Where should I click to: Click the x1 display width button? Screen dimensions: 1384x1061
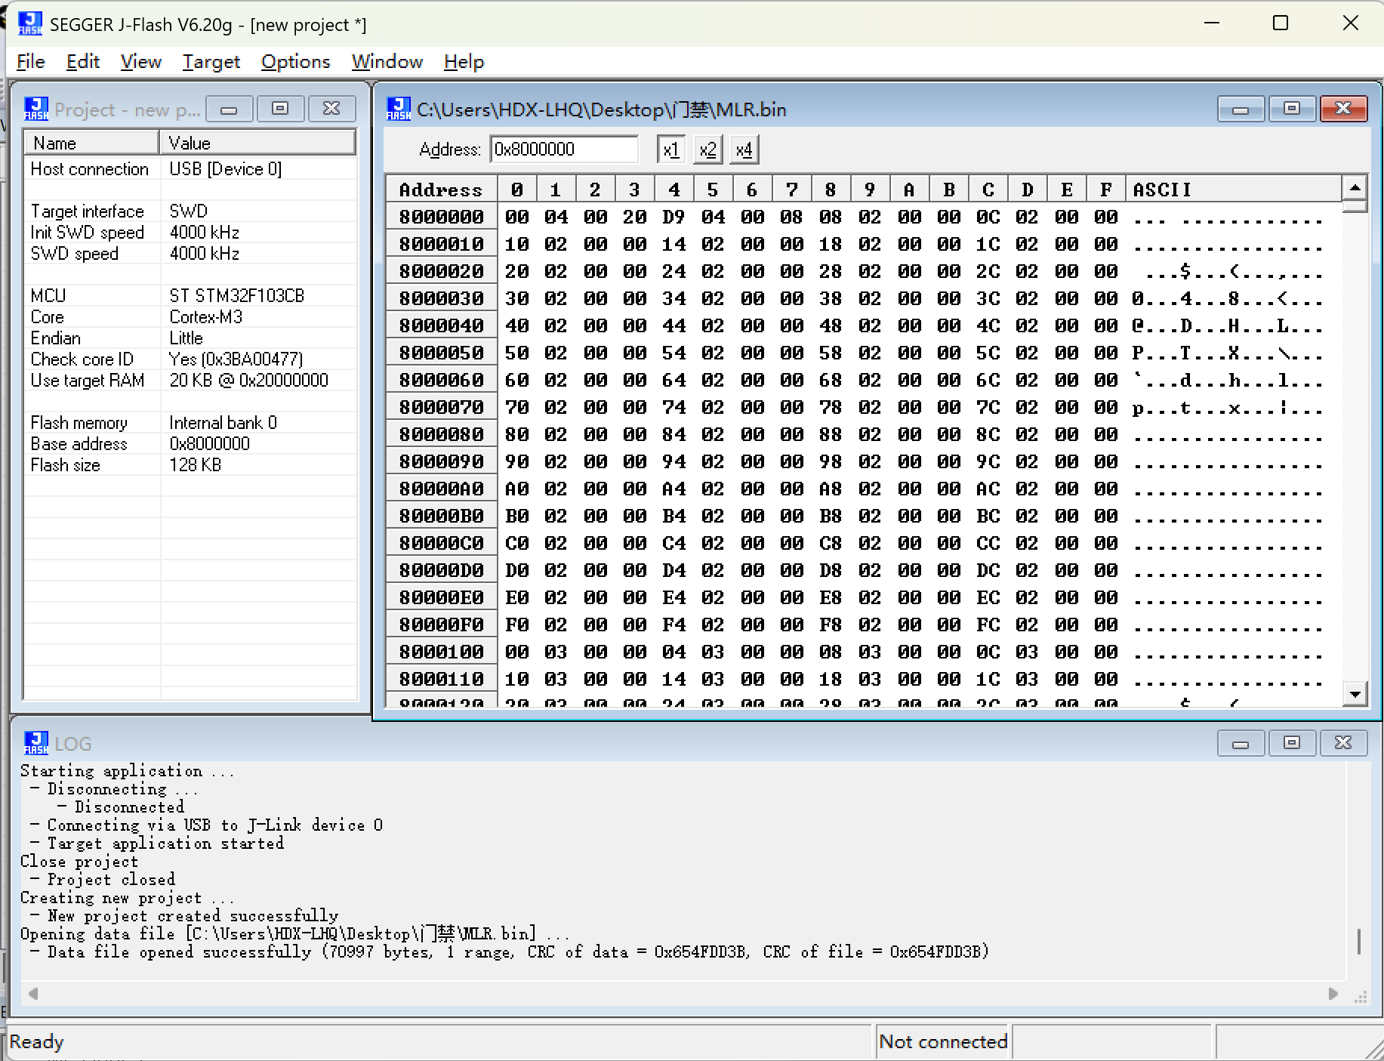[671, 150]
